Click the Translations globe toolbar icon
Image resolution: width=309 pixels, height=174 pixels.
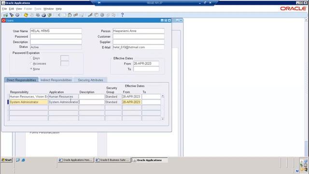(x=102, y=15)
